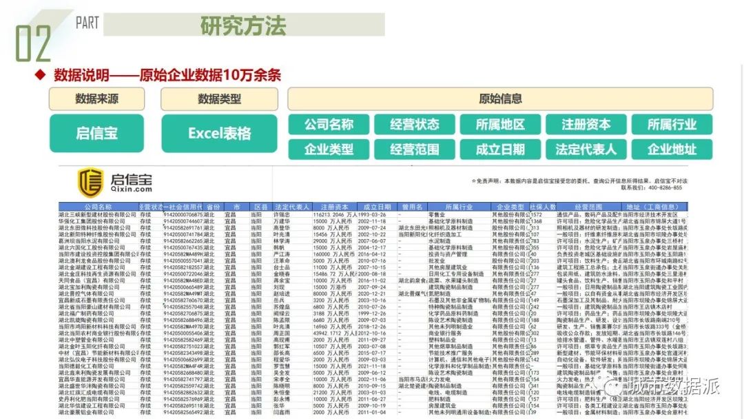Click the slide title 研究方法
Screen dimensions: 744x419
point(243,25)
